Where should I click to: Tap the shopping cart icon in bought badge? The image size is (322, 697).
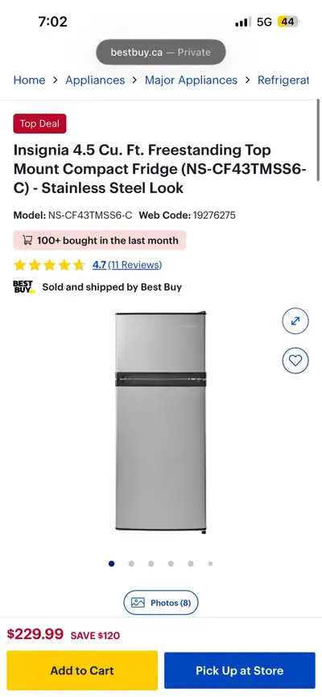27,241
